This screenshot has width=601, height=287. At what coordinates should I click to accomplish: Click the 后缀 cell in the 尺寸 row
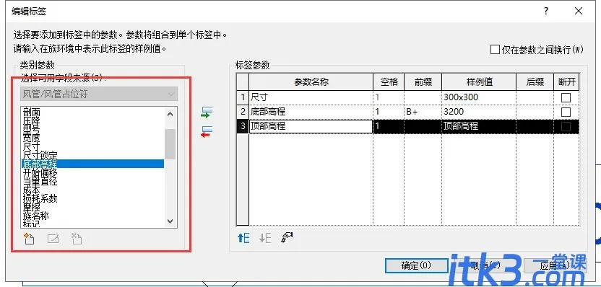pos(535,97)
